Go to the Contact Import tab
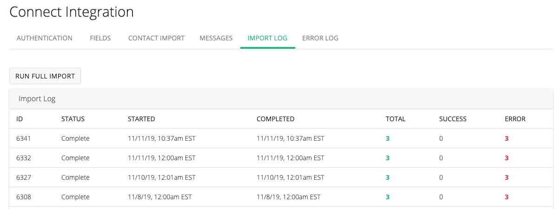 pyautogui.click(x=156, y=38)
